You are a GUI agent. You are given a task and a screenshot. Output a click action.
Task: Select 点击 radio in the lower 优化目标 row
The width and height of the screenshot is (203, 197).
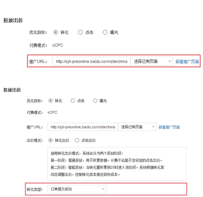pos(73,101)
